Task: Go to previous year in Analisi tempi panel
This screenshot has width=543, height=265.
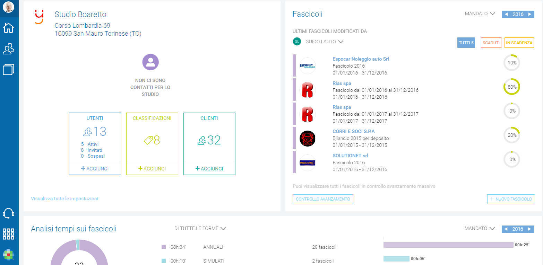Action: click(506, 229)
